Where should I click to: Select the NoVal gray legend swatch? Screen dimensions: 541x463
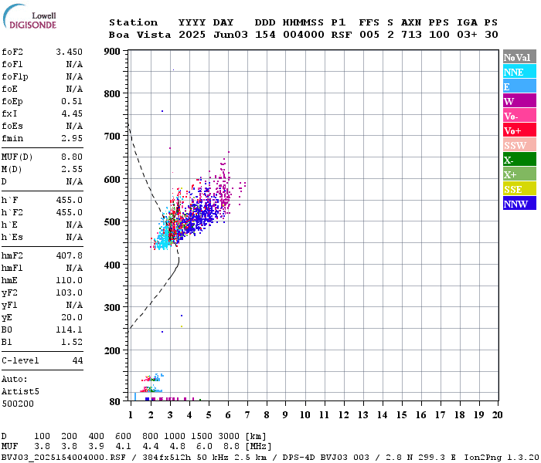click(519, 57)
